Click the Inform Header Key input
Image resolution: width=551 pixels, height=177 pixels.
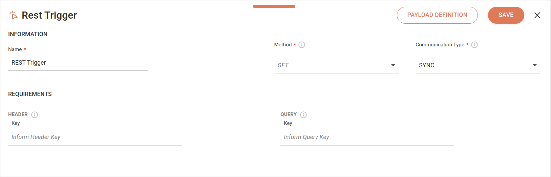click(95, 137)
